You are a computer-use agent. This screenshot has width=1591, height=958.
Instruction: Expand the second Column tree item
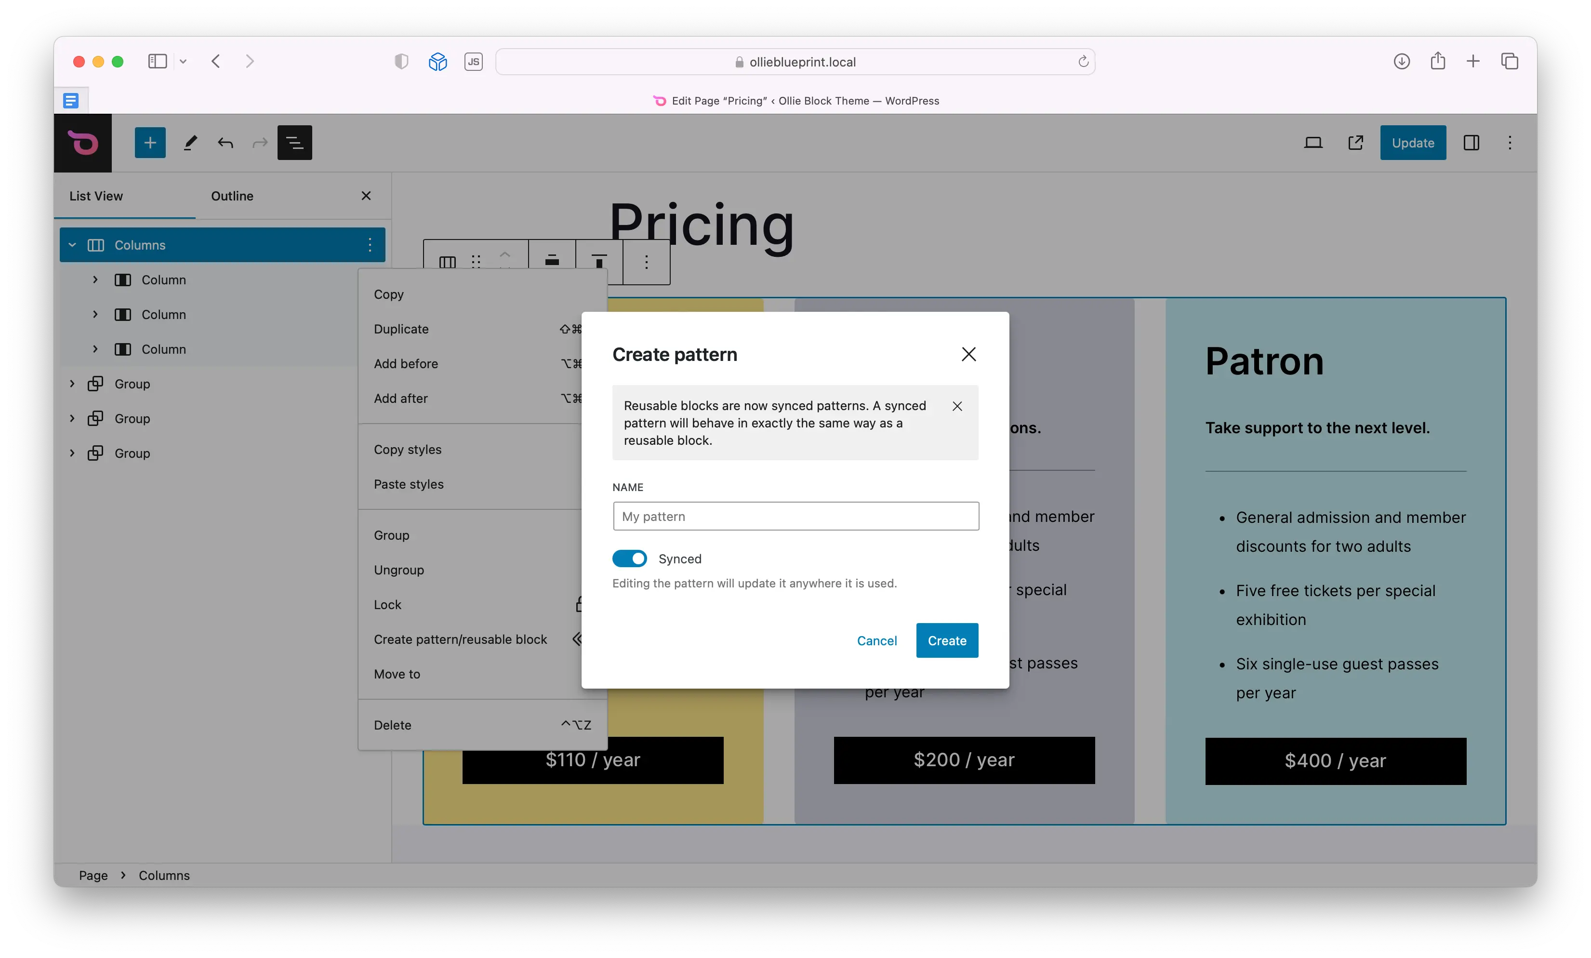coord(95,314)
